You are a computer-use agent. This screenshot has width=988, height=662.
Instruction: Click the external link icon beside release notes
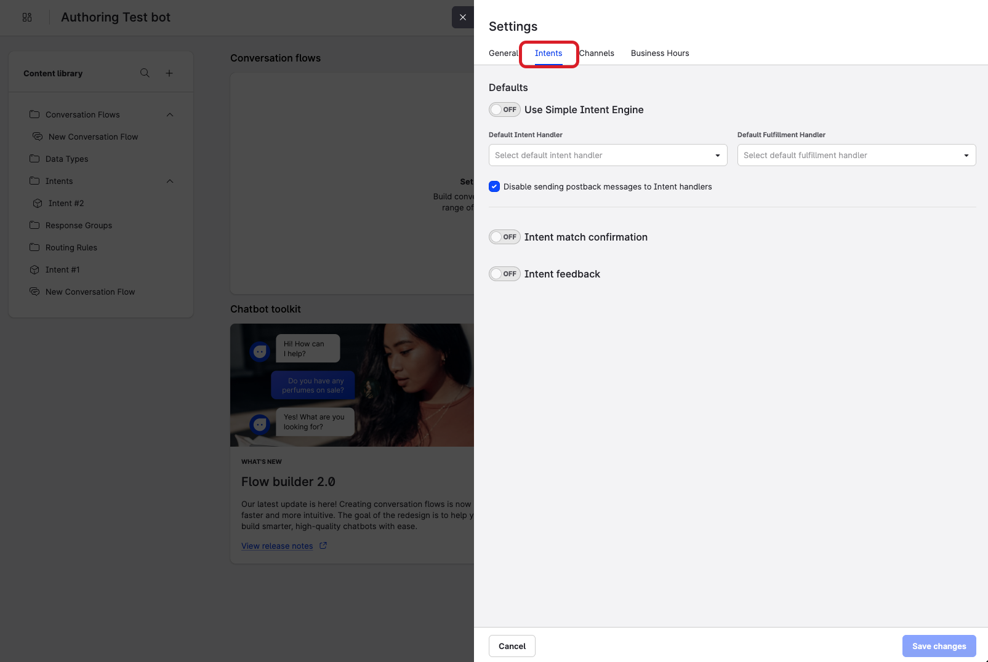[323, 546]
